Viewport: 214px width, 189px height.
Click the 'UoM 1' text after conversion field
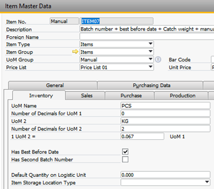pos(177,136)
